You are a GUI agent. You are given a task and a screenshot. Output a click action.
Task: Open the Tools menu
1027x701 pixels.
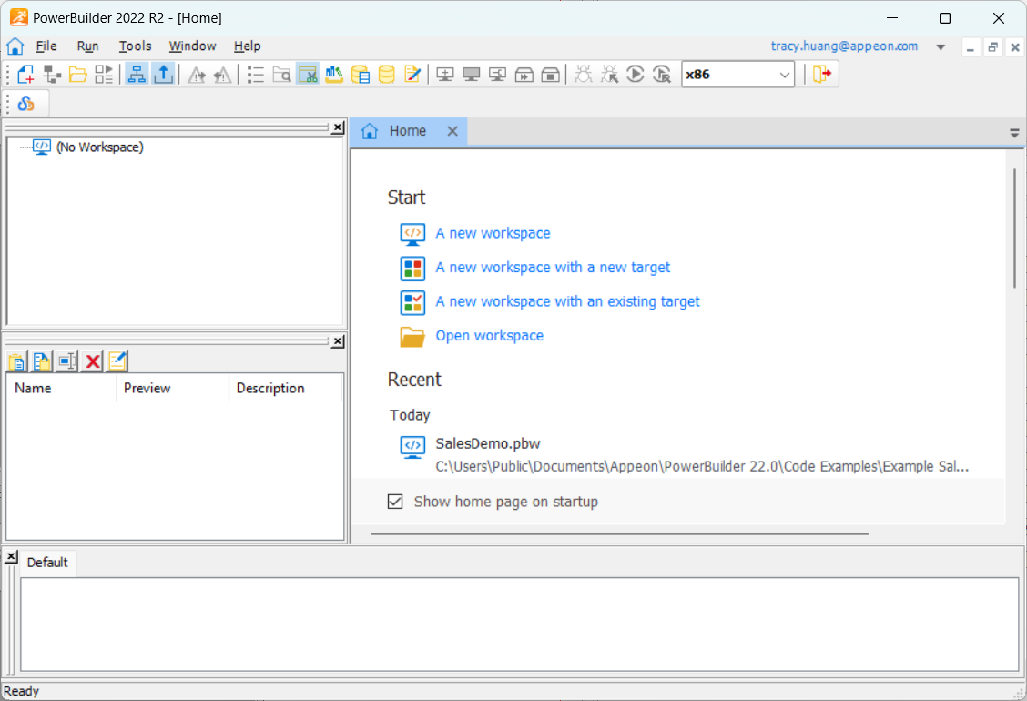(x=135, y=46)
